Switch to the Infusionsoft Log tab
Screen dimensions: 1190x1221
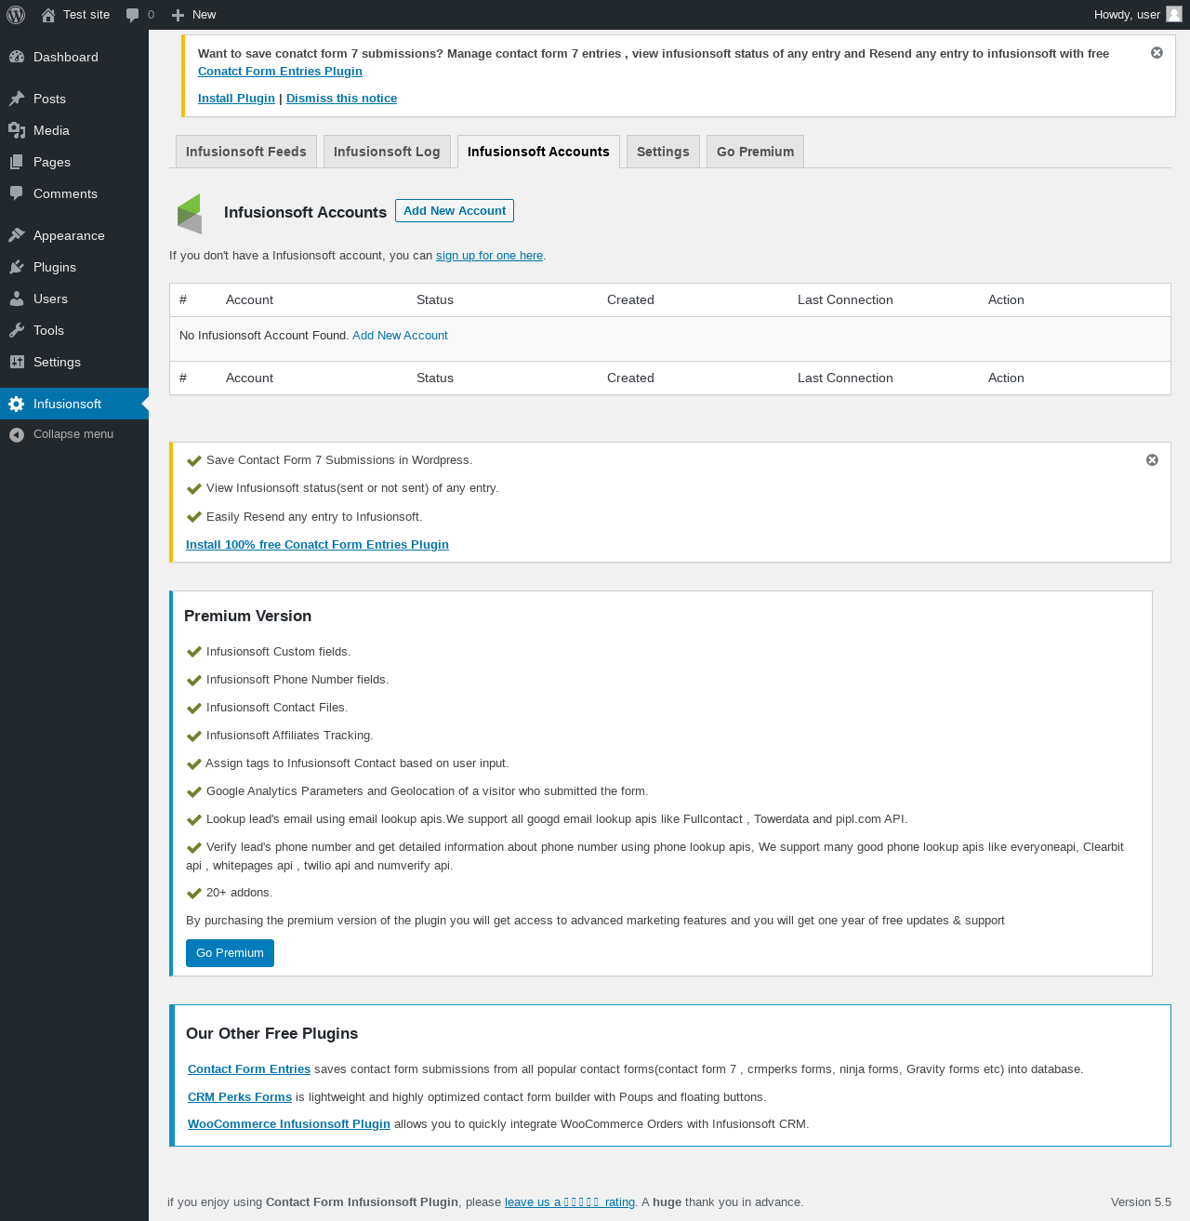coord(387,152)
